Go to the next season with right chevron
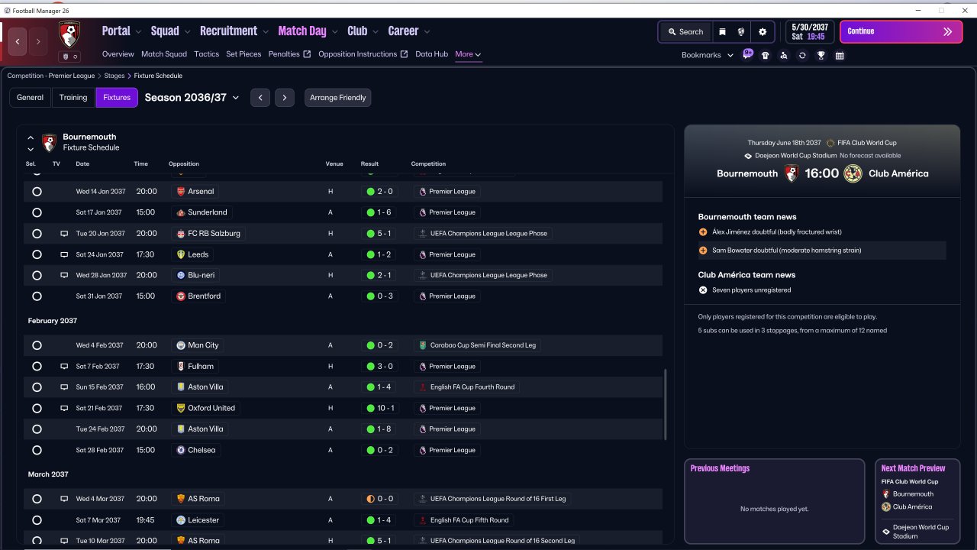977x550 pixels. point(285,98)
